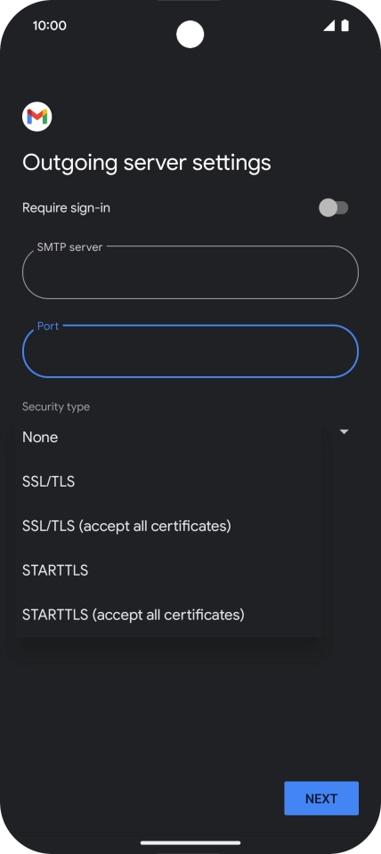This screenshot has width=381, height=854.
Task: Tap the cellular signal status icon
Action: [x=328, y=26]
